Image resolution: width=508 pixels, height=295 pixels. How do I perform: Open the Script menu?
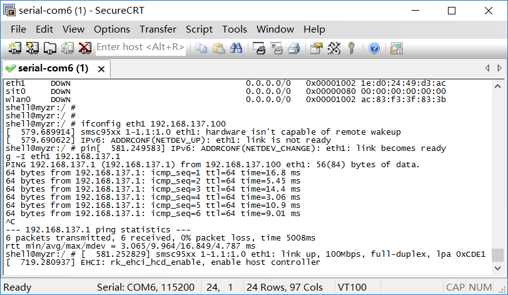coord(199,29)
